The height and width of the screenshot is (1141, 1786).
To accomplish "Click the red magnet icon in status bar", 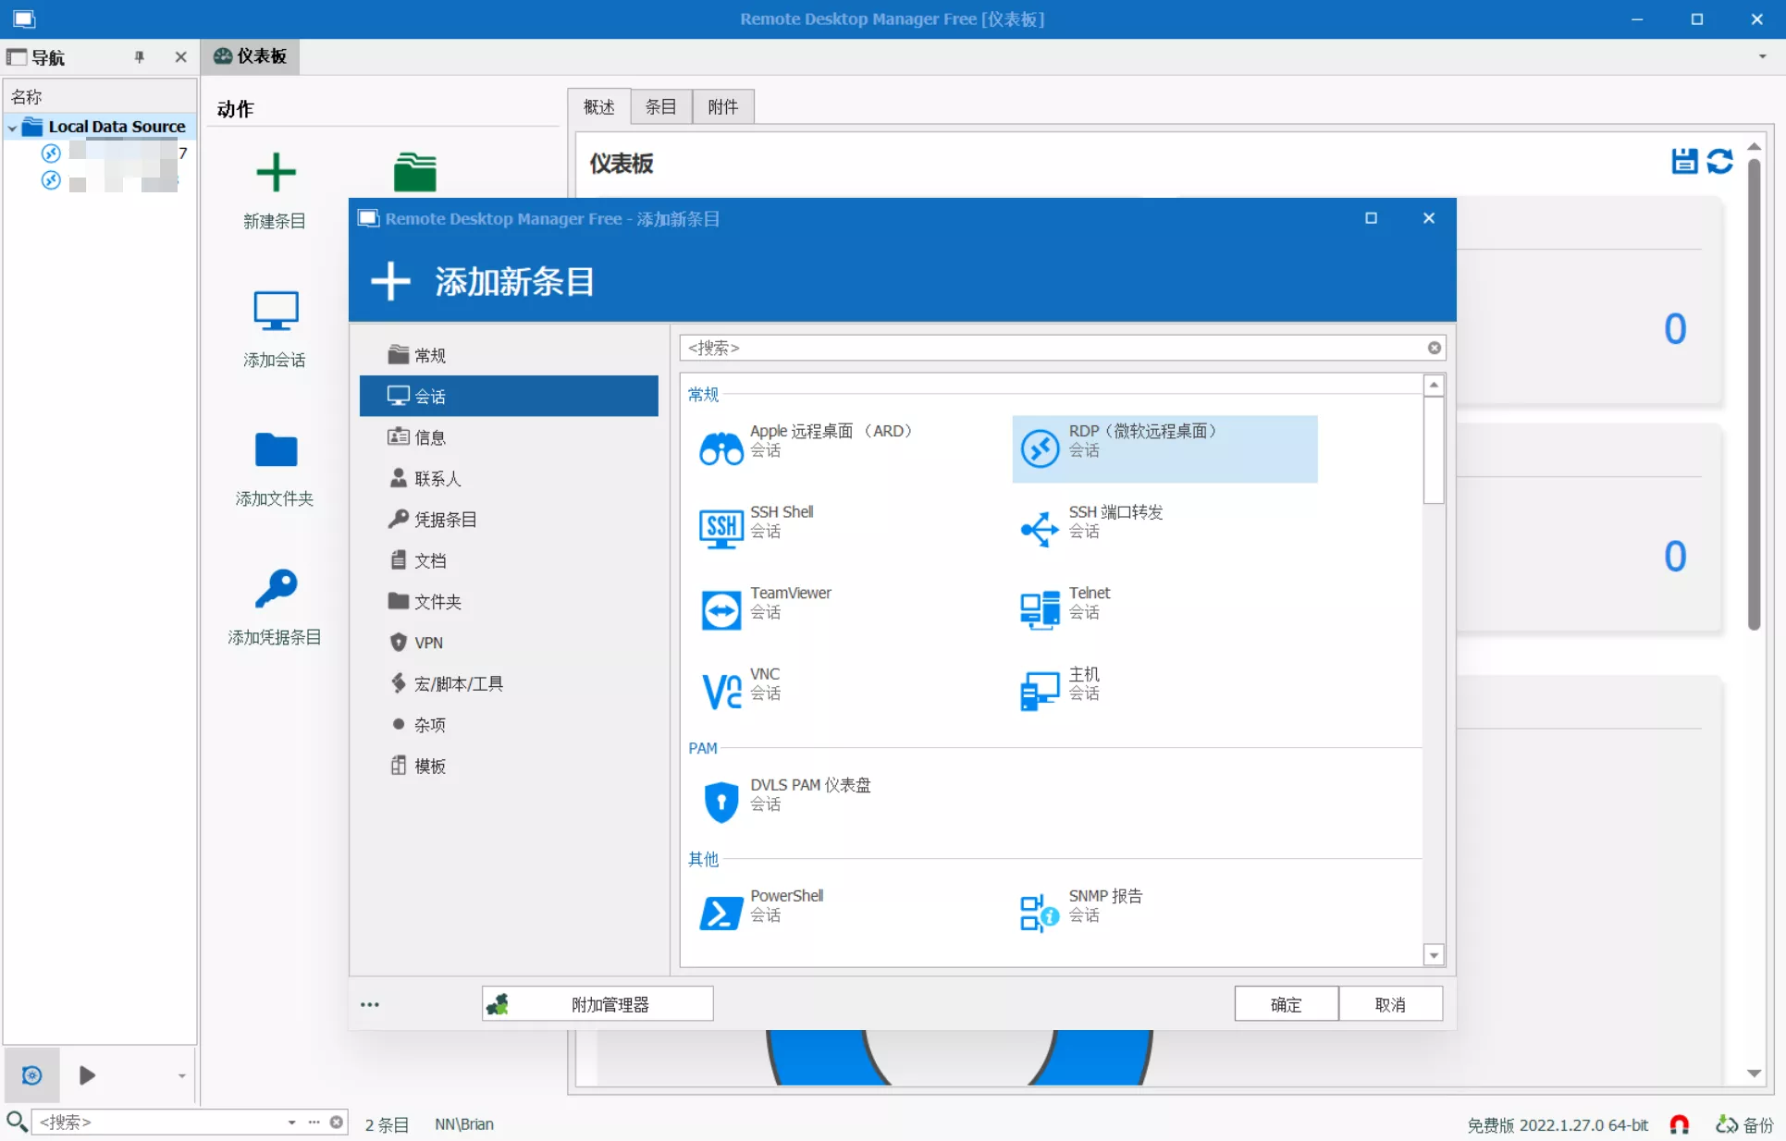I will pos(1680,1124).
